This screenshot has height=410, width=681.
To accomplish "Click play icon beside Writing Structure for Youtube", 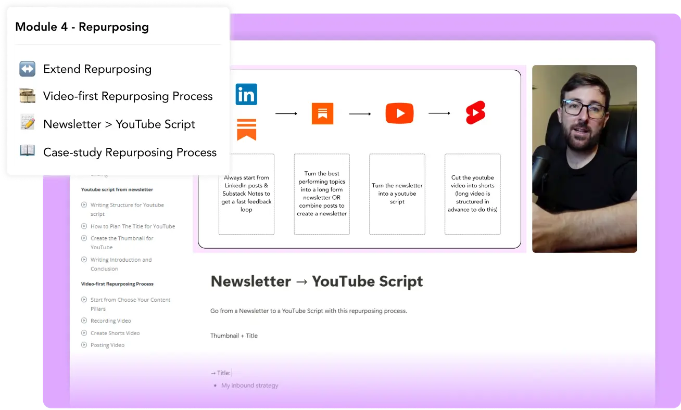I will 84,204.
